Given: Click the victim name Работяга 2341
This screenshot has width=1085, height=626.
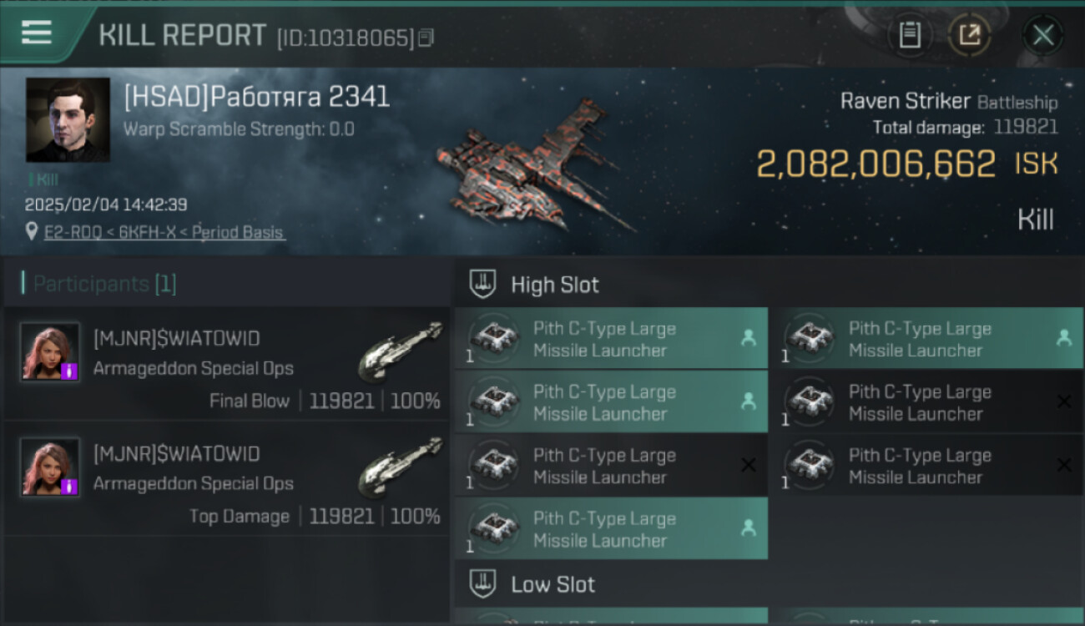Looking at the screenshot, I should (x=300, y=97).
